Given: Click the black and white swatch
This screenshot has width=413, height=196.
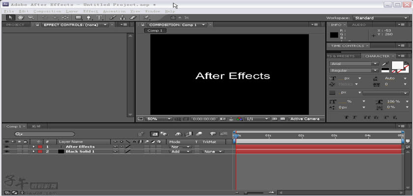Looking at the screenshot, I should (x=385, y=70).
